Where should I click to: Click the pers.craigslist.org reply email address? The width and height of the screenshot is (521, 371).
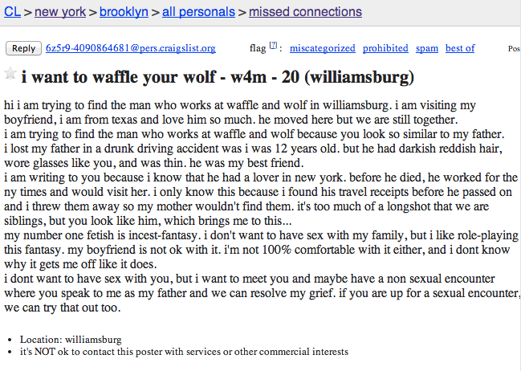coord(131,48)
